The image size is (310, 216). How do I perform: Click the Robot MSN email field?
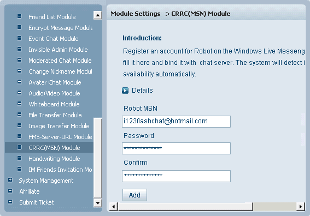pyautogui.click(x=176, y=122)
